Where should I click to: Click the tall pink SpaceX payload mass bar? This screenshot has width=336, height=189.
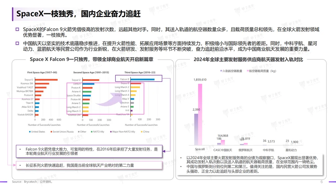(200, 114)
